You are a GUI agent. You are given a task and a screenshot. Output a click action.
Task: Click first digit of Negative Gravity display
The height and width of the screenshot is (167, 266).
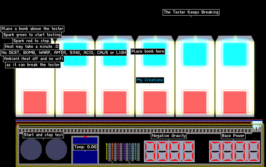click(150, 151)
